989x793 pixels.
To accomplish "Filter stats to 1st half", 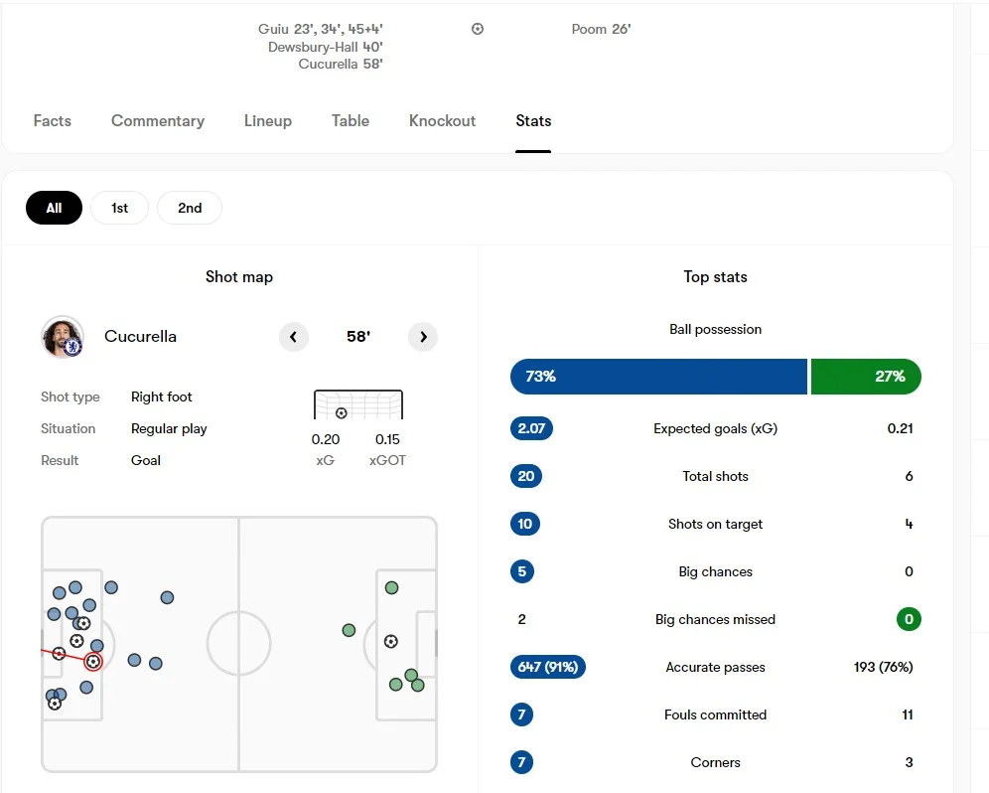I will 119,208.
